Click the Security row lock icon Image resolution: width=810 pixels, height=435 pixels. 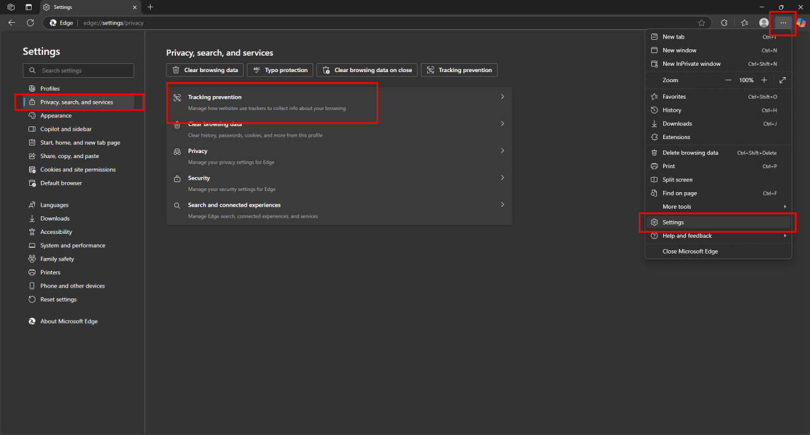pos(177,178)
